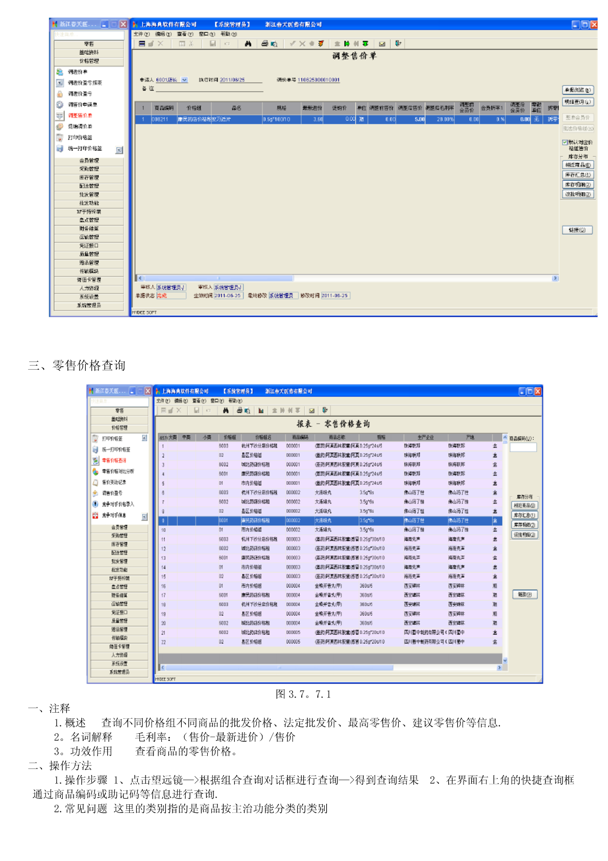608x861 pixels.
Task: Click 进批明细 button in 零售价格查询 window
Action: (x=524, y=535)
